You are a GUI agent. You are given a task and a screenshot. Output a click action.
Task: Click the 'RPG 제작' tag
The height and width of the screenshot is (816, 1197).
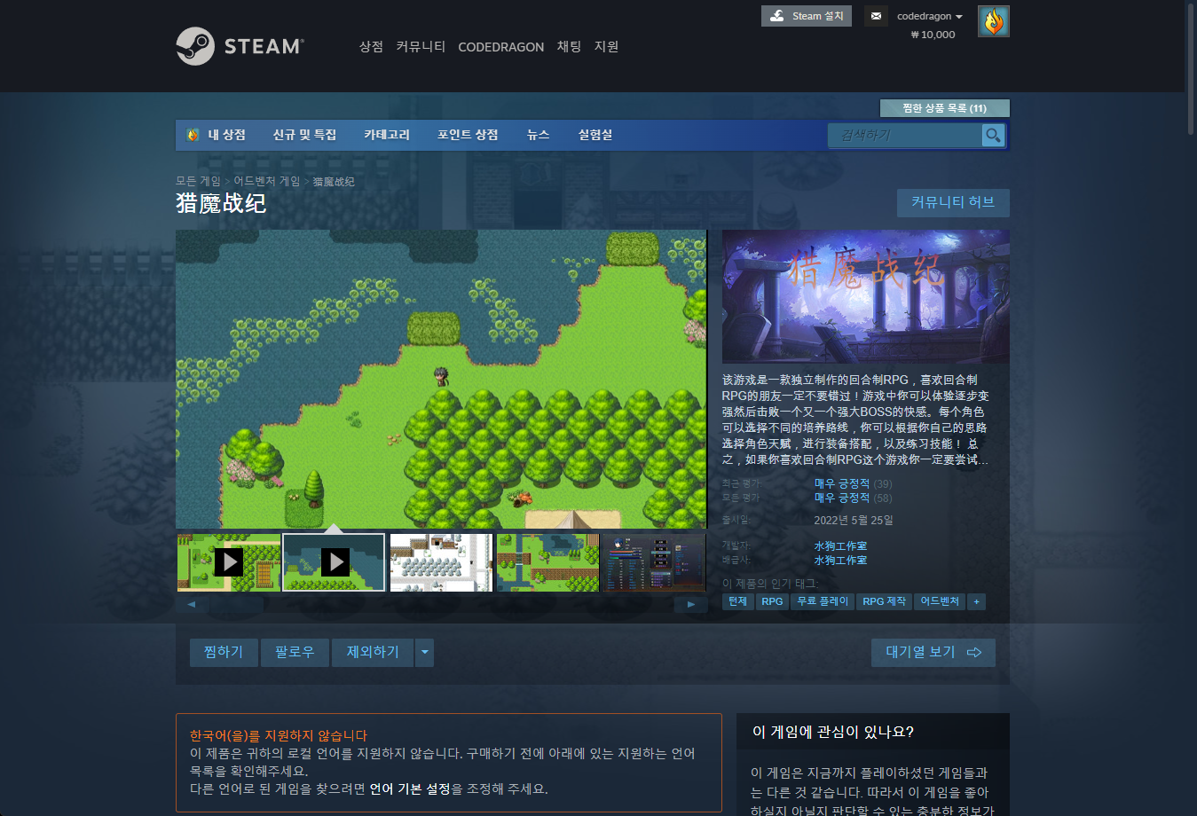tap(885, 601)
